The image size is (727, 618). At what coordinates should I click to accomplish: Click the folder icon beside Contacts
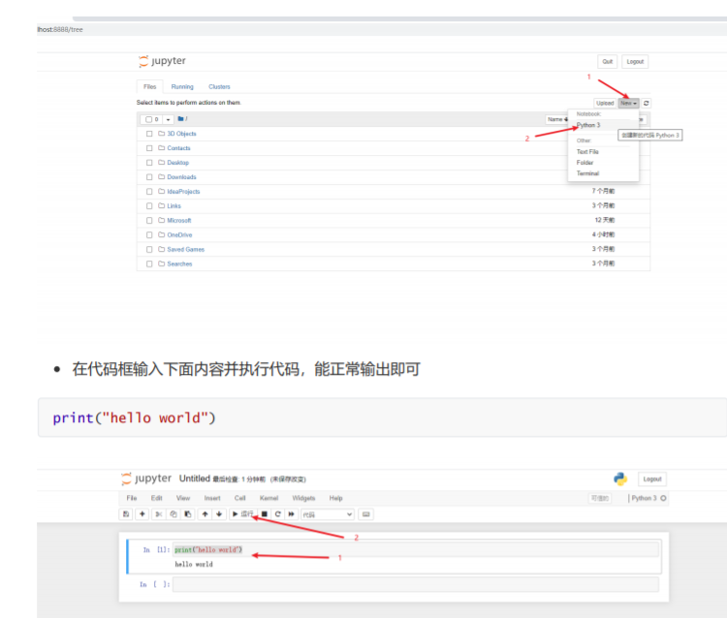tap(161, 148)
